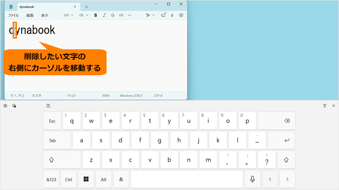Open the H1 heading dropdown
The width and height of the screenshot is (339, 190).
[x=69, y=15]
